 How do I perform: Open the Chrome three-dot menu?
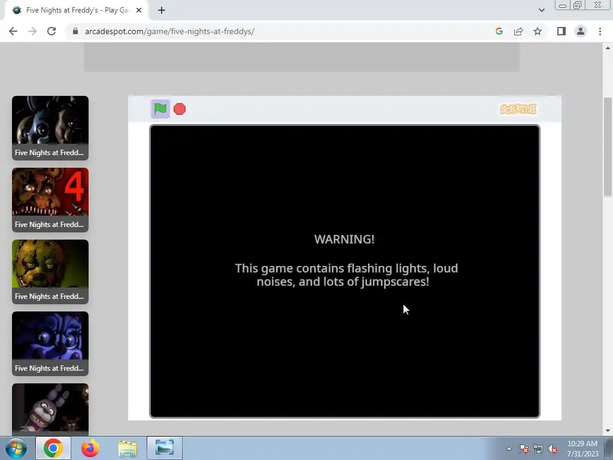coord(600,31)
